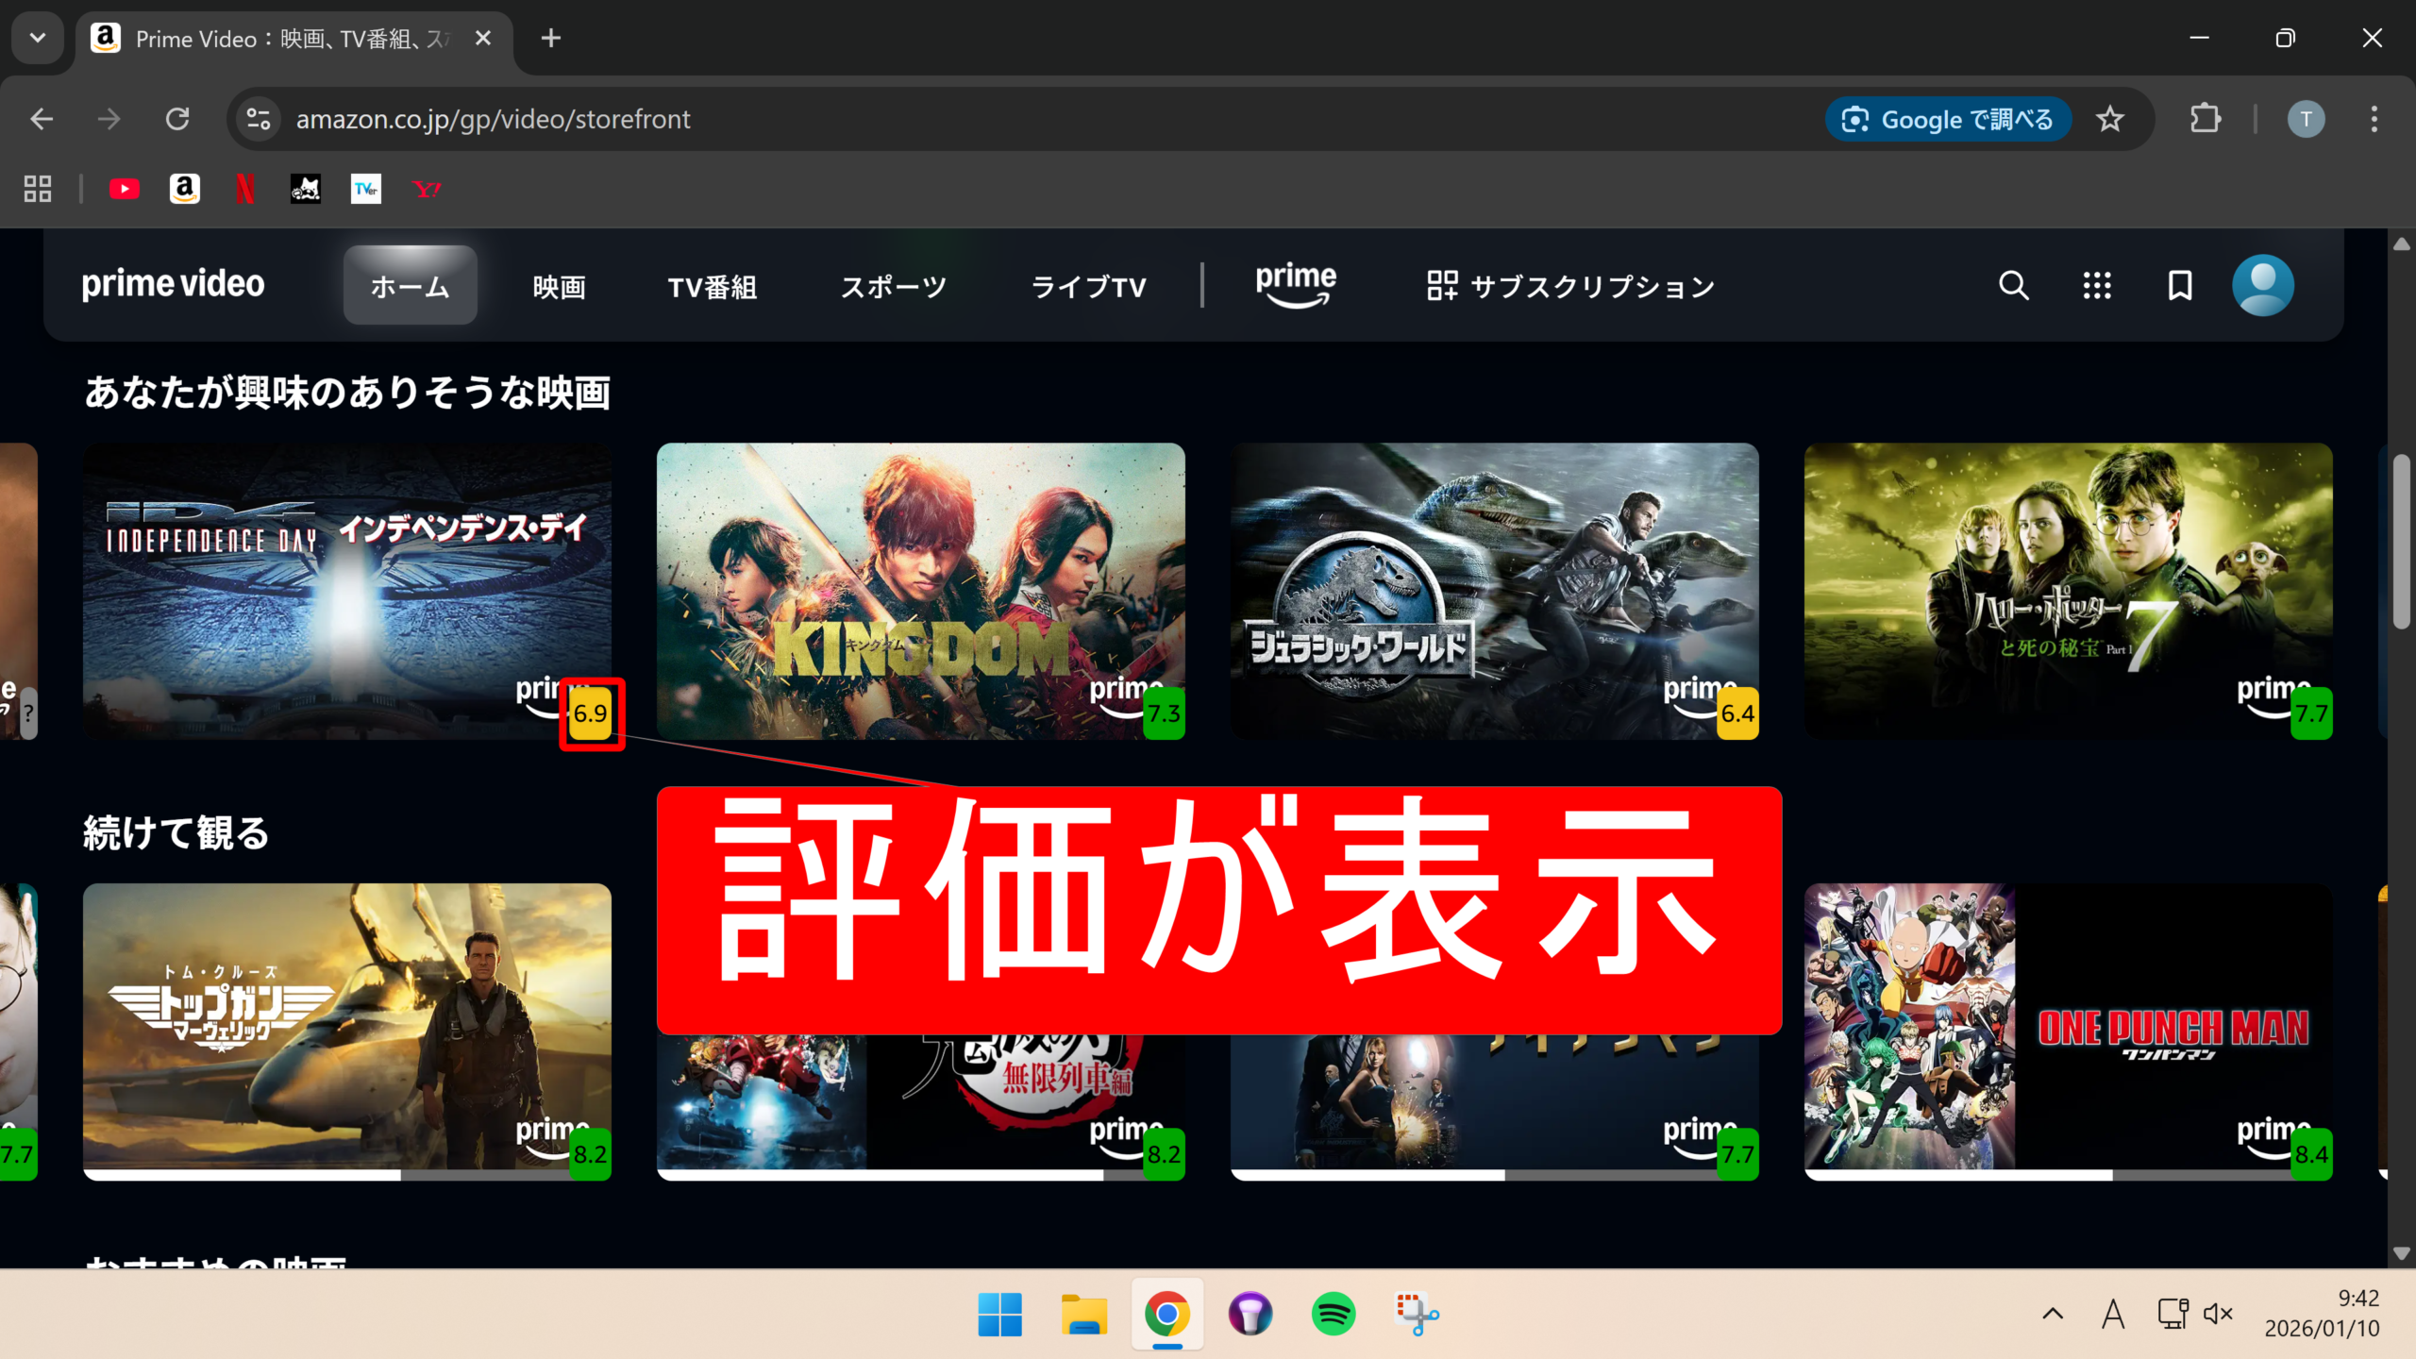Open the watchlist bookmark icon
This screenshot has width=2416, height=1359.
2180,285
